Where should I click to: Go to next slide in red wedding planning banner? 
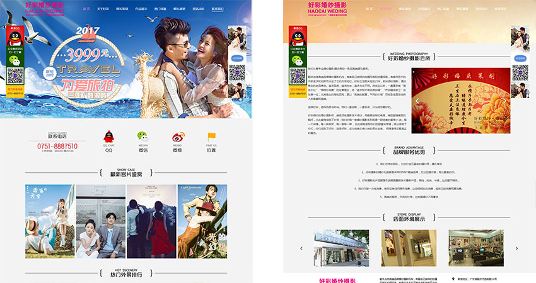[505, 101]
